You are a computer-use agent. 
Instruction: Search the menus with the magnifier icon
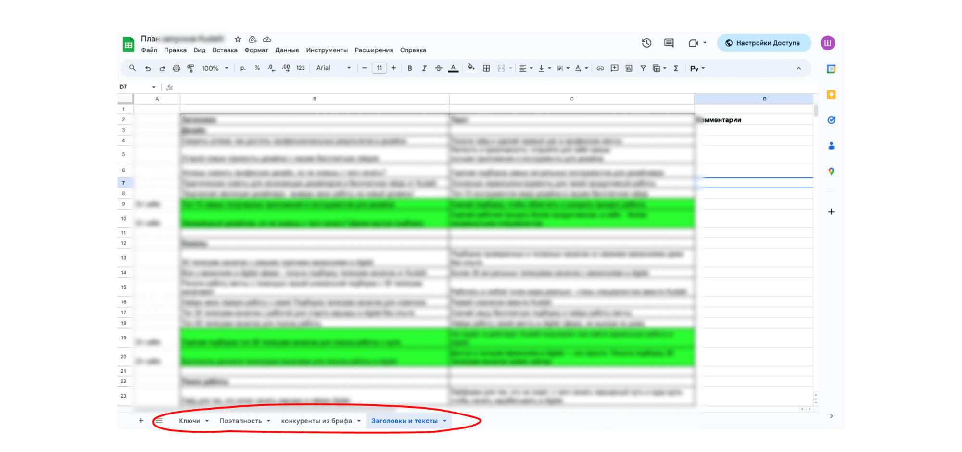(x=132, y=68)
